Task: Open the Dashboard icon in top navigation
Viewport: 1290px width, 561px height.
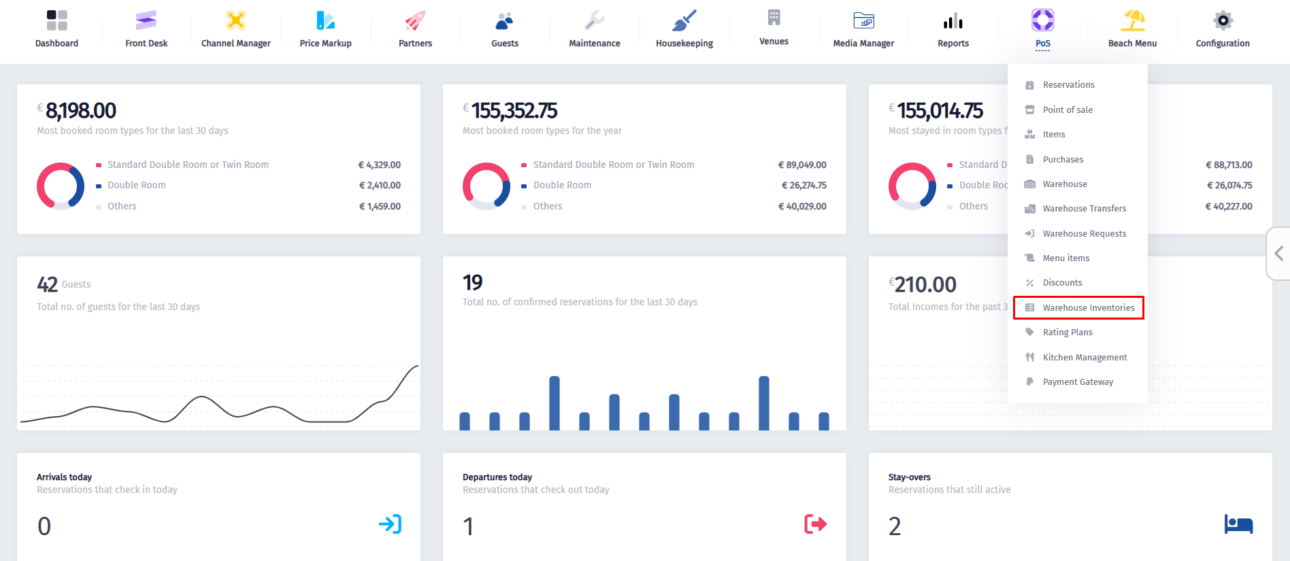Action: [56, 21]
